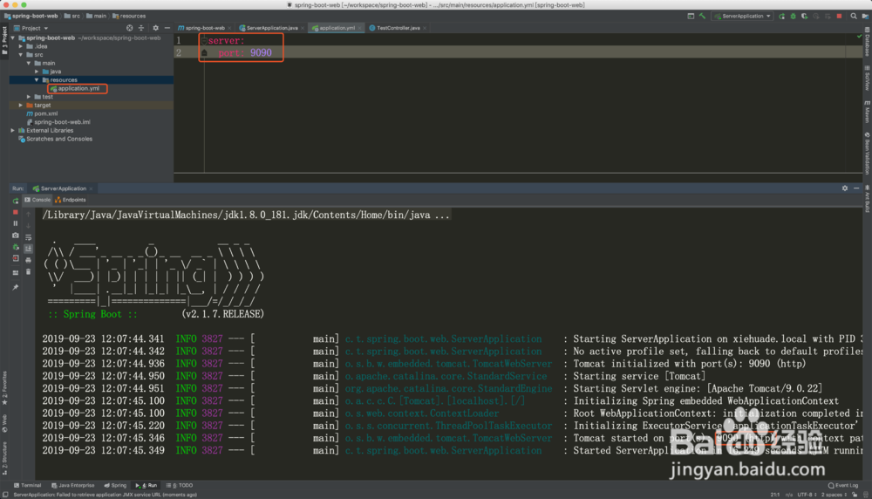872x499 pixels.
Task: Toggle soft-wrap in the console
Action: [29, 237]
